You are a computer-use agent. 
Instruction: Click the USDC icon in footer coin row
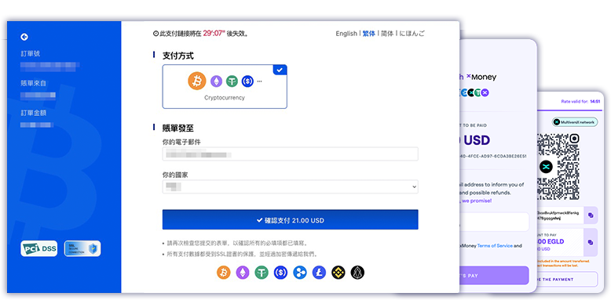tap(280, 273)
